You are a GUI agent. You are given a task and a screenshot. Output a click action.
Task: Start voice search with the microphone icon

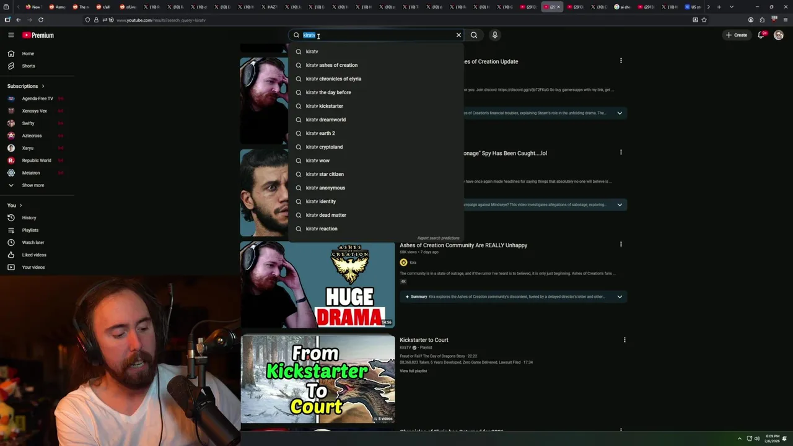tap(494, 35)
